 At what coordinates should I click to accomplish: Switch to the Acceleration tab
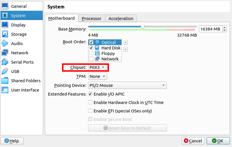pyautogui.click(x=121, y=19)
